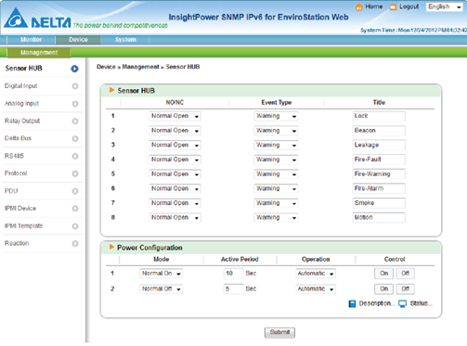This screenshot has height=346, width=467.
Task: Open Automatic operation dropdown for power row 2
Action: [316, 288]
